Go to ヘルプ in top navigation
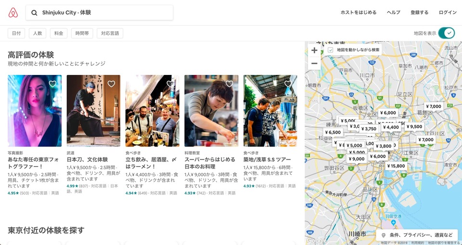 (393, 12)
